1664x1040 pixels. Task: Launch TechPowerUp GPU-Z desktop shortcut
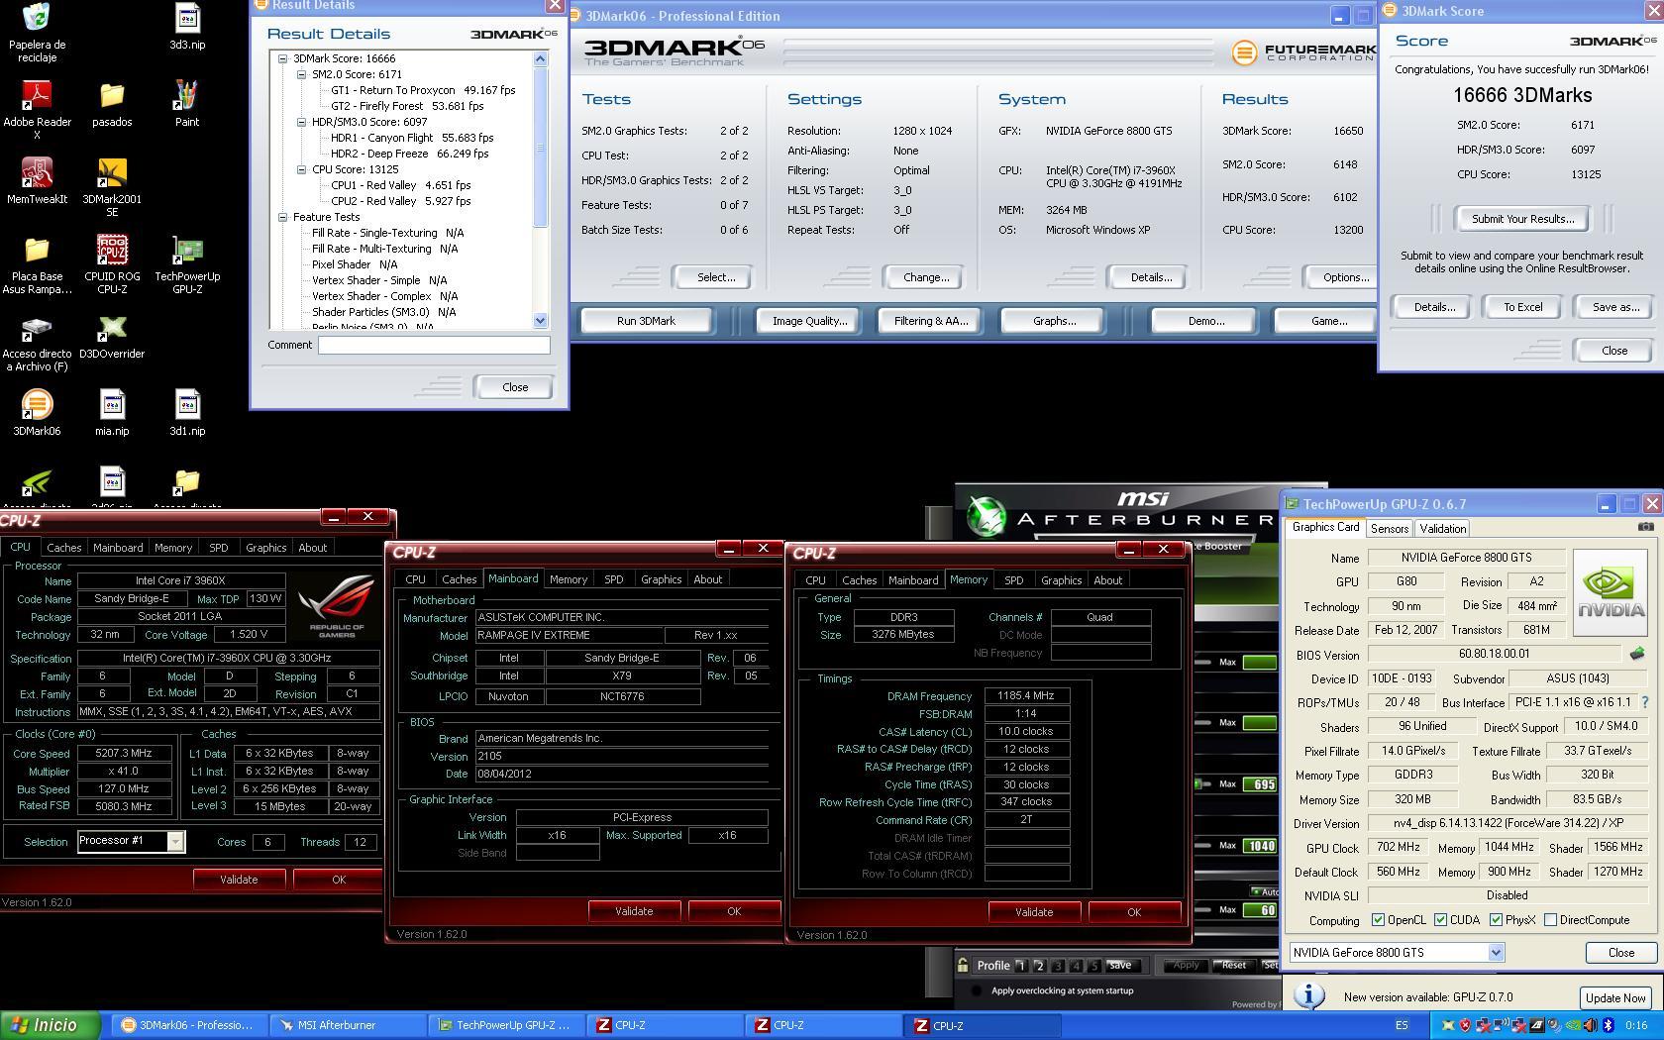tap(187, 265)
